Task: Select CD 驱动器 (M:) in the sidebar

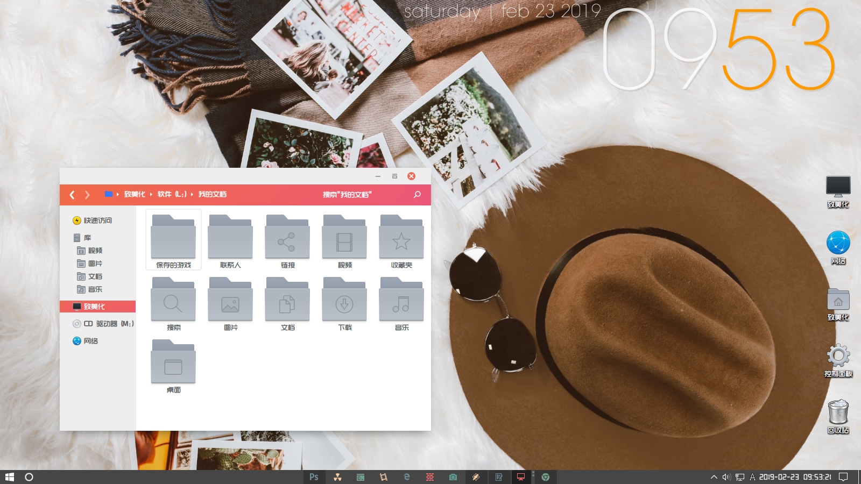Action: (108, 324)
